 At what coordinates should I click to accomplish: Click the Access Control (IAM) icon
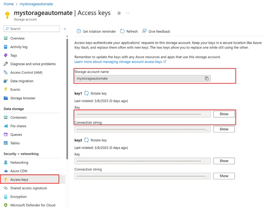[6, 72]
